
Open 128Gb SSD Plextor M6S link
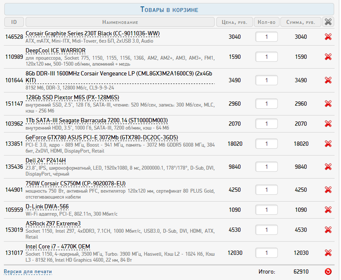73,98
